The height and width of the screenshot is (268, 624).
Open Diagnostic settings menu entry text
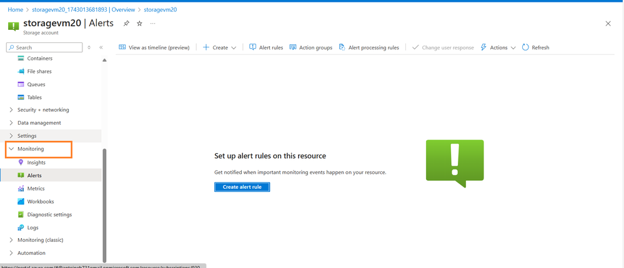50,215
